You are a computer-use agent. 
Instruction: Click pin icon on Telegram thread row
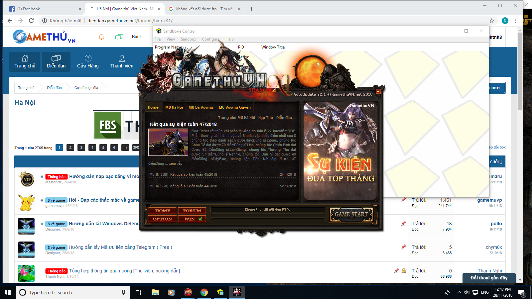[403, 247]
